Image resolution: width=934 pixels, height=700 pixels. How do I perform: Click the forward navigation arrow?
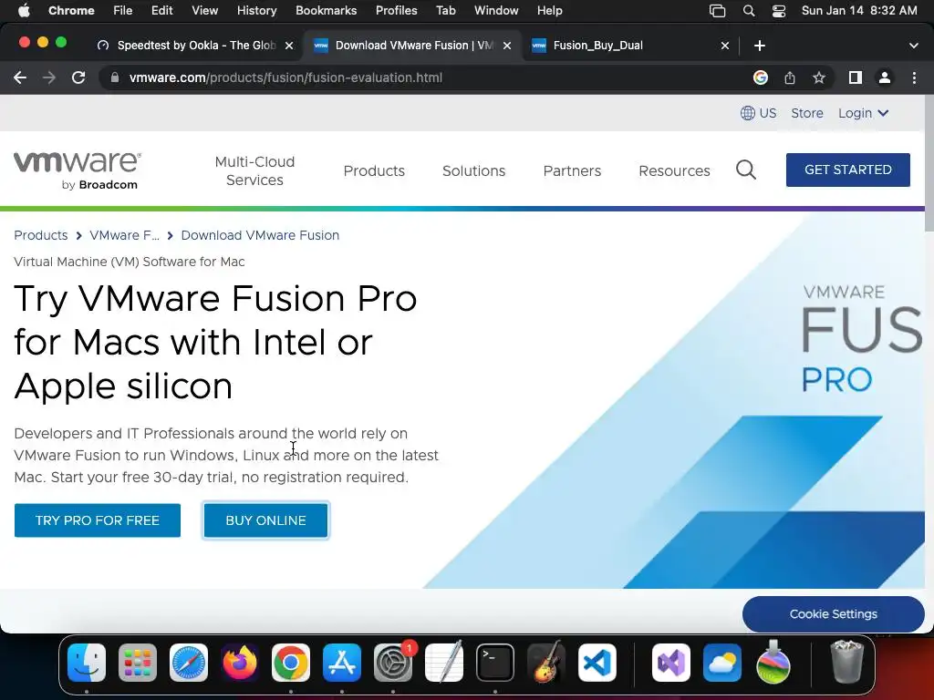(x=49, y=77)
